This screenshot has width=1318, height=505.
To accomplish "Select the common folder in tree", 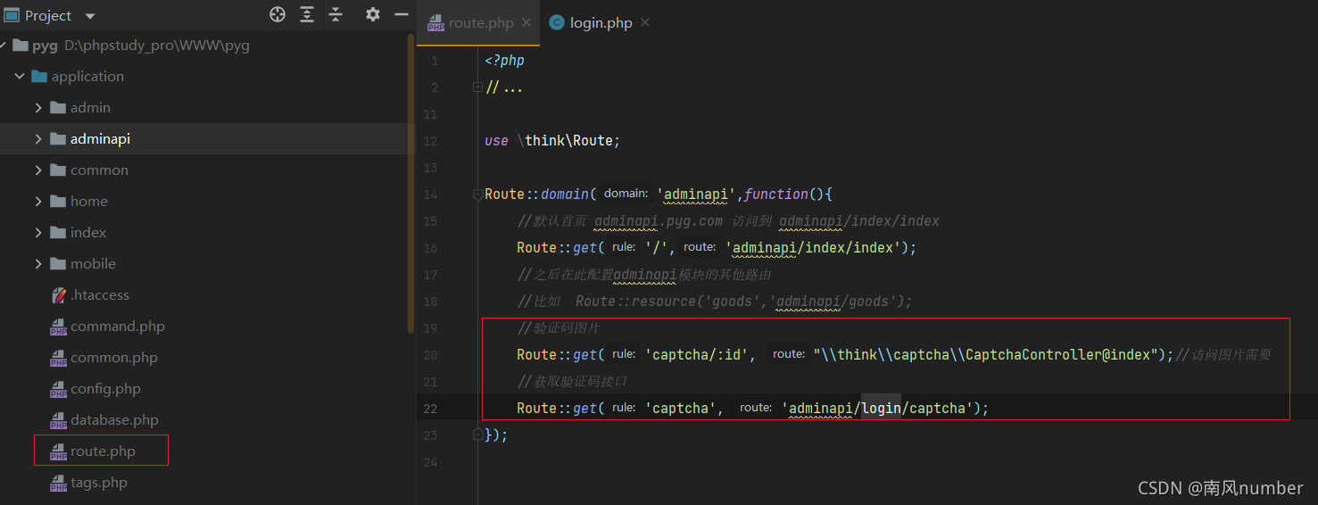I will (99, 170).
